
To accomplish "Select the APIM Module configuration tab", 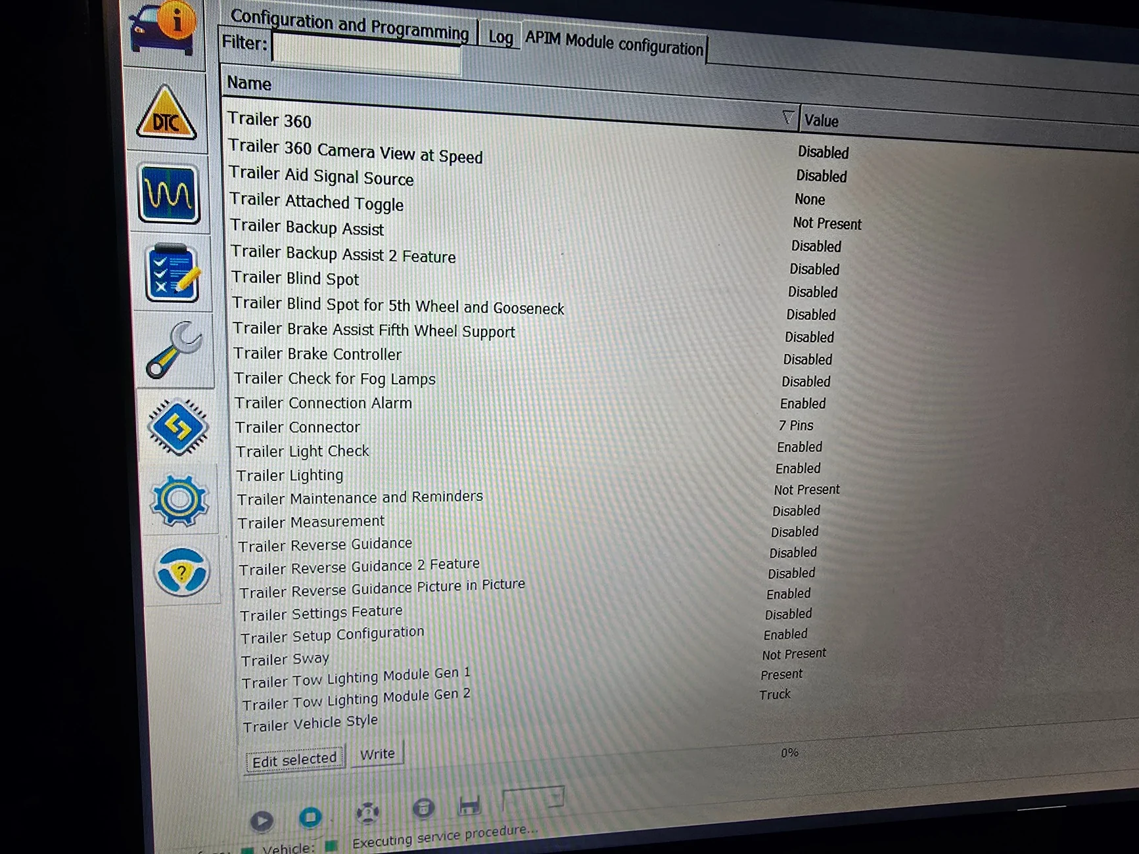I will point(614,43).
